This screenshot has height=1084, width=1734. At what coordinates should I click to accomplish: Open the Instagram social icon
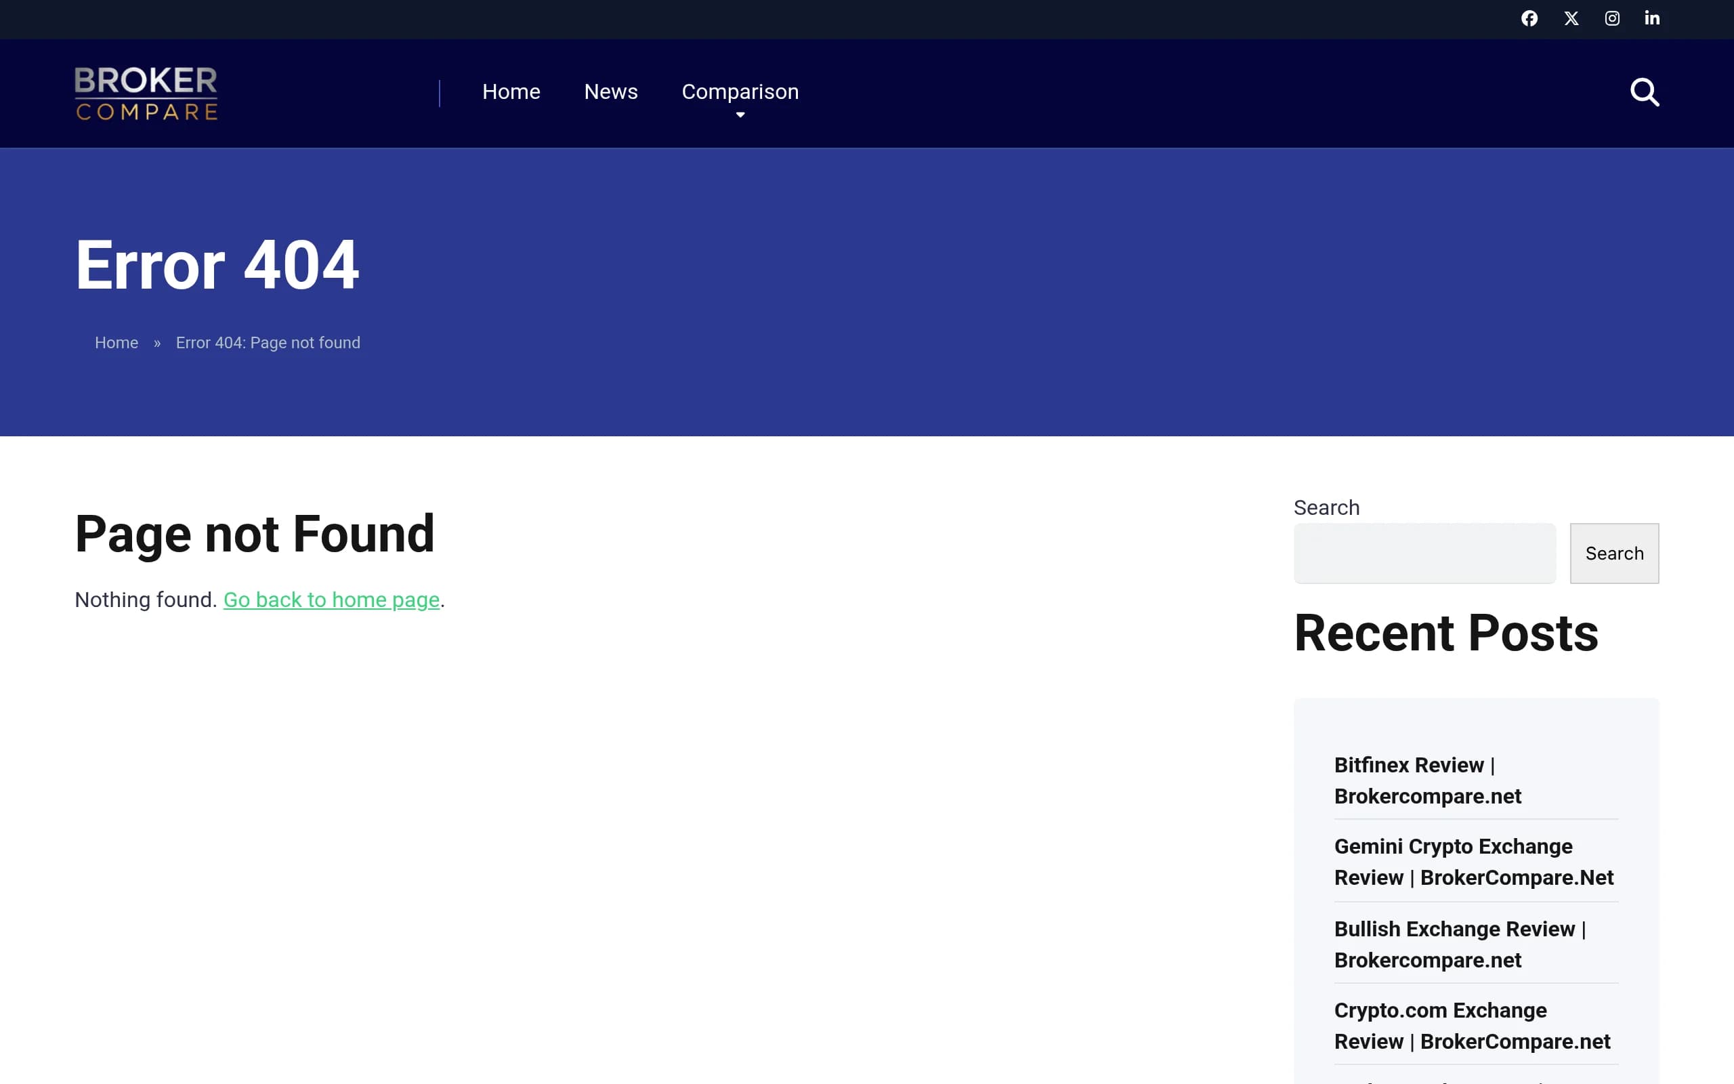1611,19
